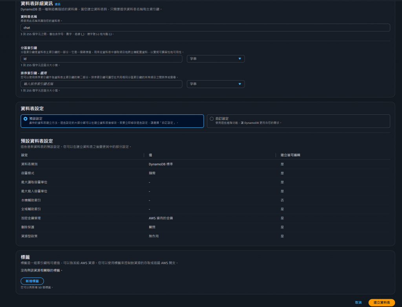The width and height of the screenshot is (402, 307).
Task: Click the 資源型政策 row label
Action: click(29, 236)
